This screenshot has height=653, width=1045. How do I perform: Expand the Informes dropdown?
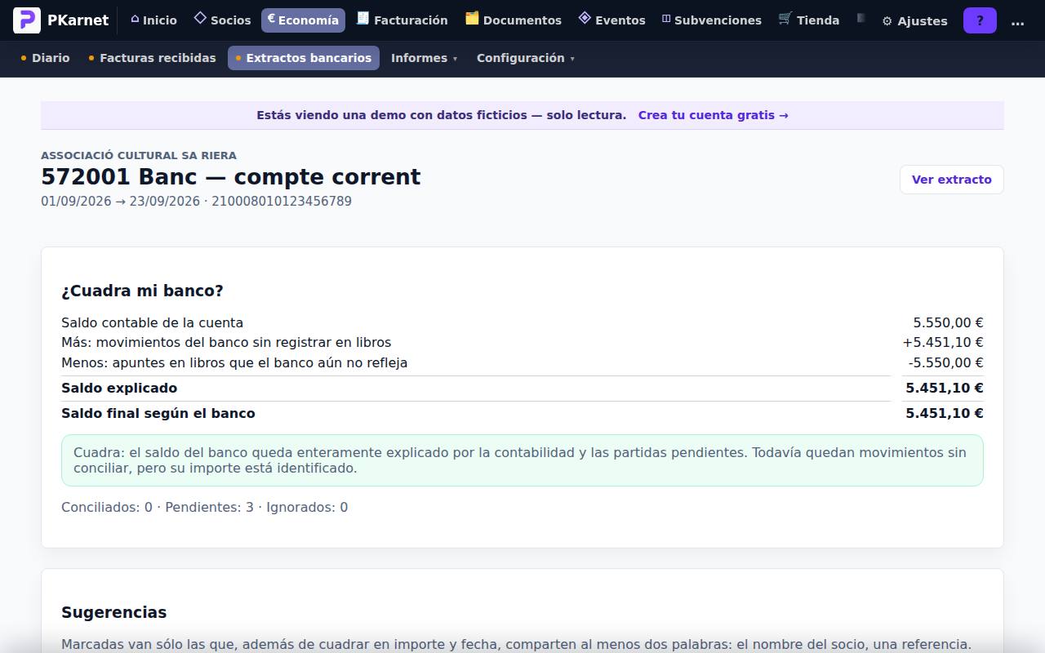pyautogui.click(x=425, y=58)
